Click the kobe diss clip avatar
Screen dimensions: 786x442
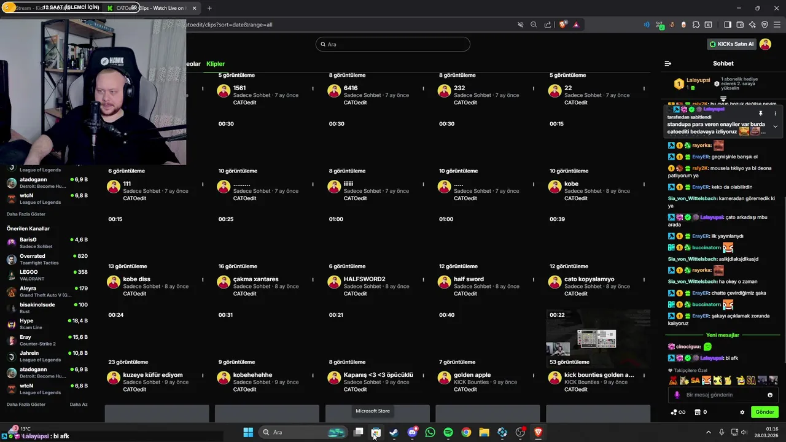(114, 282)
